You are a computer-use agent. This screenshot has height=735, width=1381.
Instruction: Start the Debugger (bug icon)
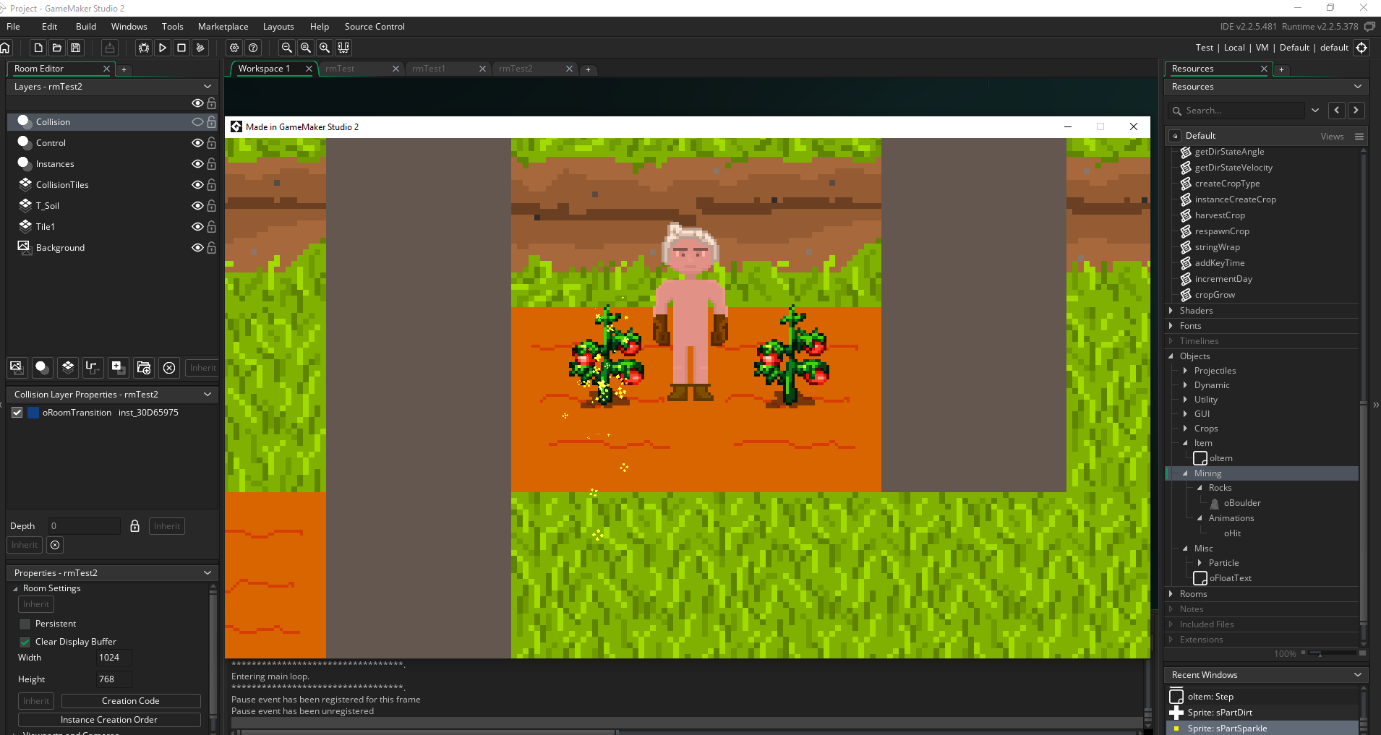(x=144, y=48)
